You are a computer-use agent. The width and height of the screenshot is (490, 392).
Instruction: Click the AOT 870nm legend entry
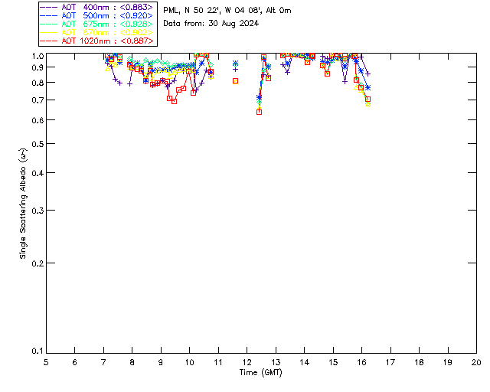click(x=97, y=32)
